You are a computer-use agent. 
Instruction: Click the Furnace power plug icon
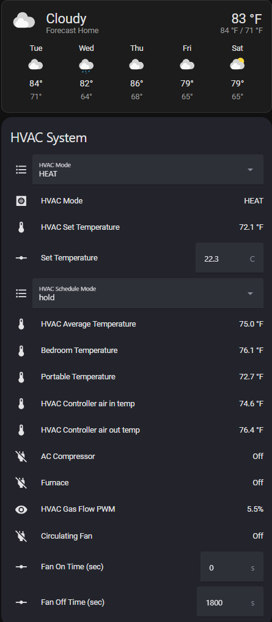coord(21,483)
